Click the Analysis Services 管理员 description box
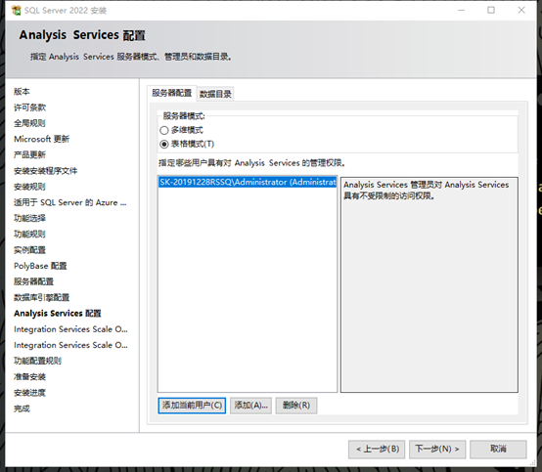Image resolution: width=542 pixels, height=472 pixels. (x=429, y=284)
